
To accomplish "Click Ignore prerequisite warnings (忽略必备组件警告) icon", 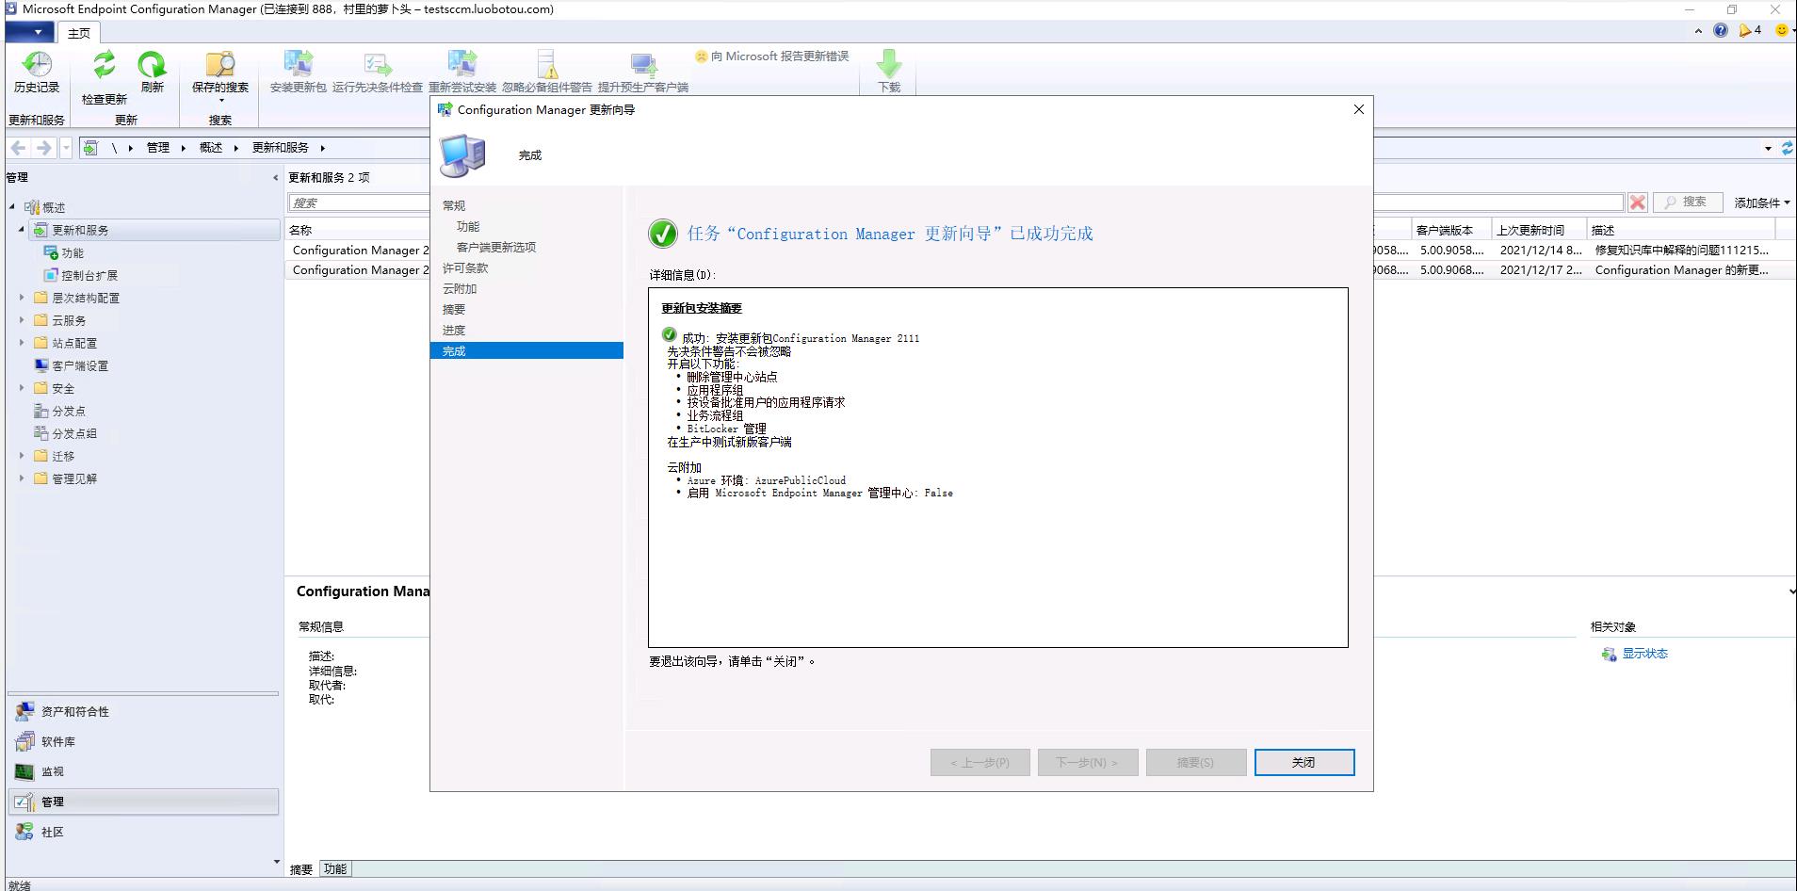I will click(x=546, y=72).
